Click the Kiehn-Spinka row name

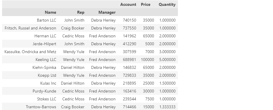44,67
